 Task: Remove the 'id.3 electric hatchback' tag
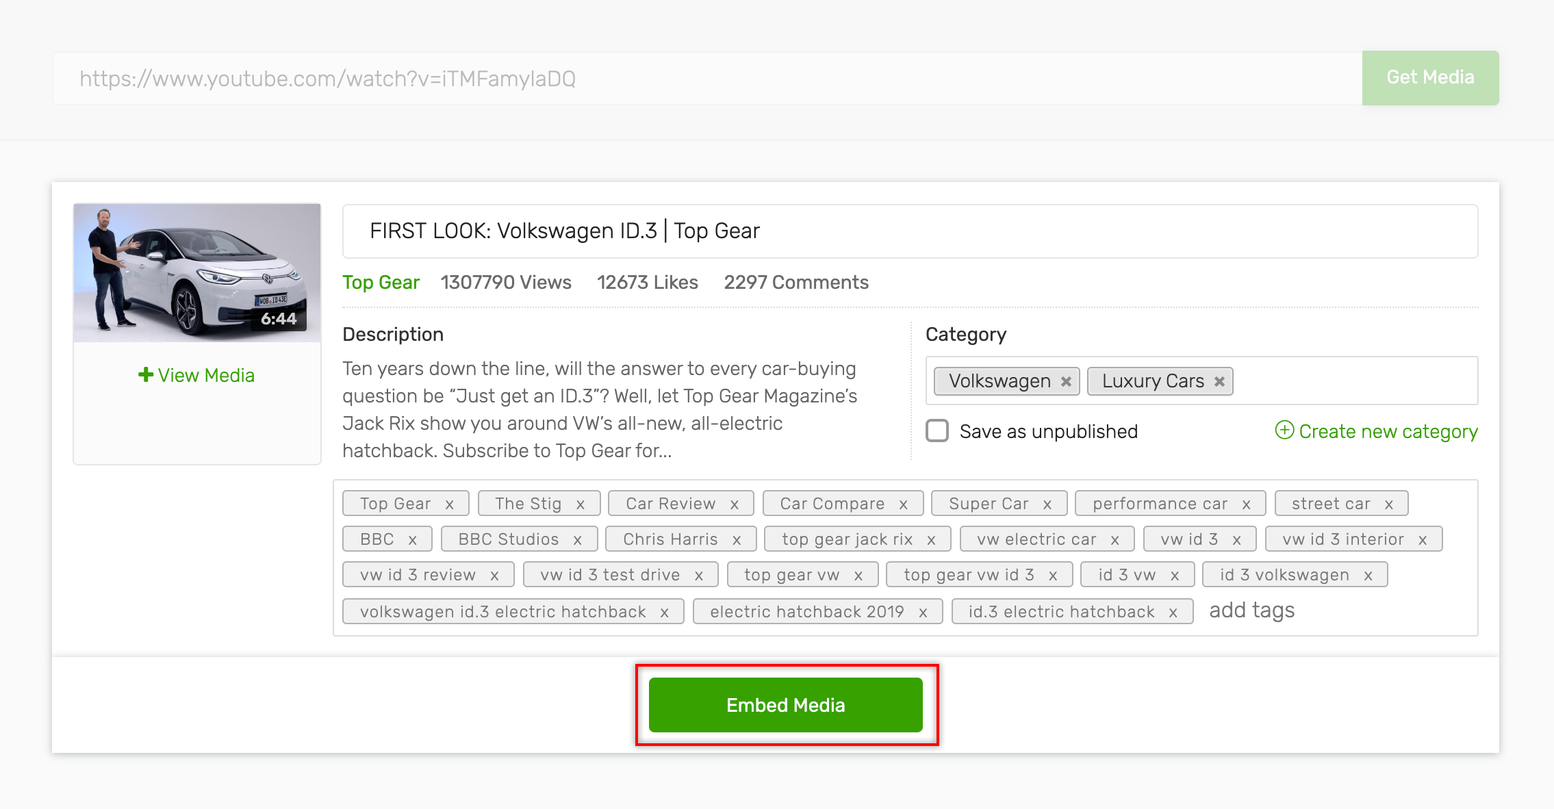(1173, 613)
